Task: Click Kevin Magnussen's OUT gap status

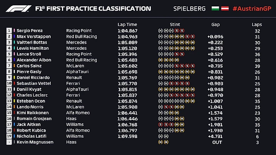Action: [x=217, y=142]
